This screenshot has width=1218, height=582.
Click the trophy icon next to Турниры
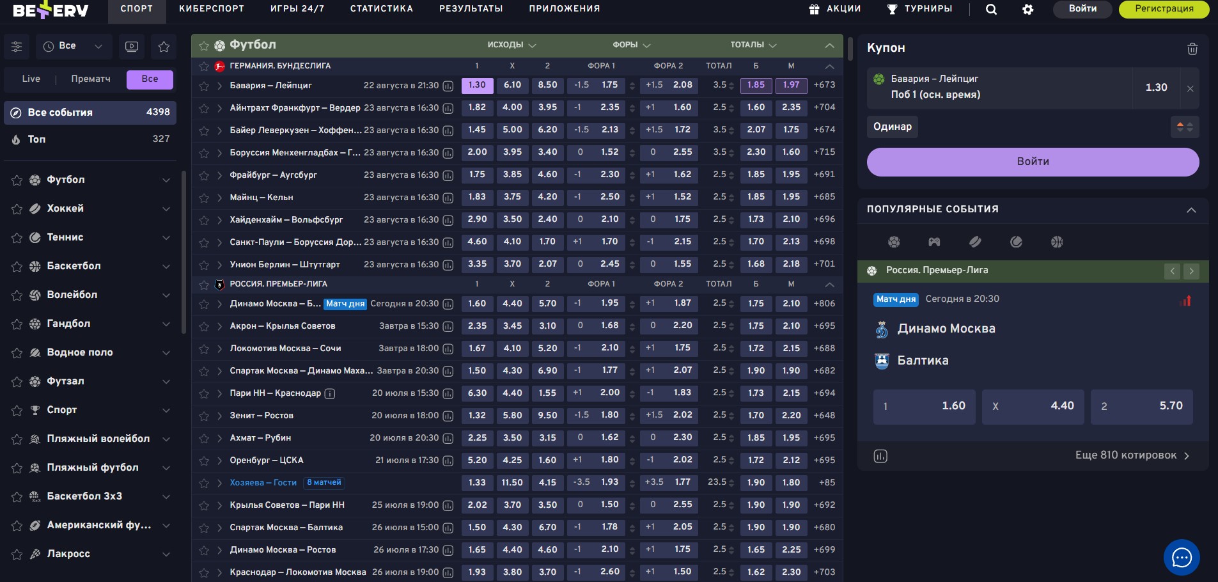coord(892,9)
